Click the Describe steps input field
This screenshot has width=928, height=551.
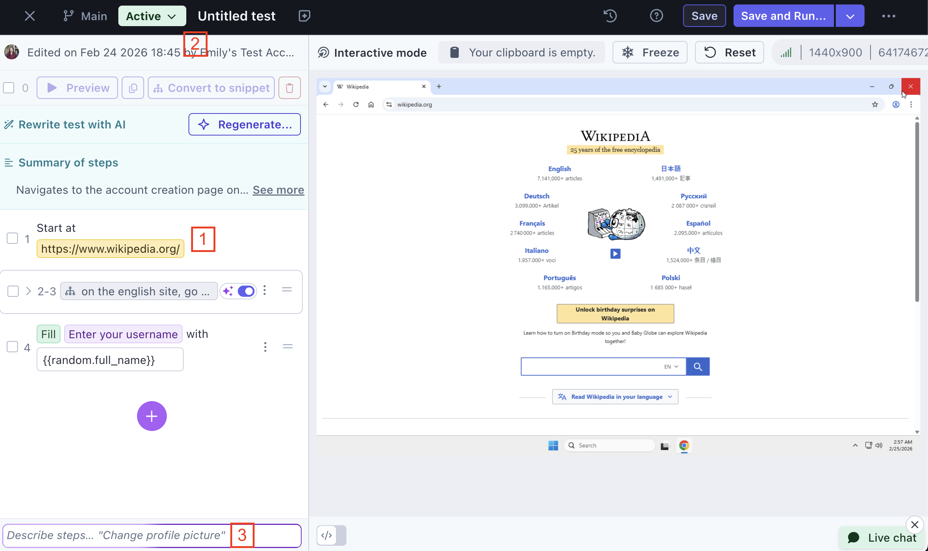point(116,535)
